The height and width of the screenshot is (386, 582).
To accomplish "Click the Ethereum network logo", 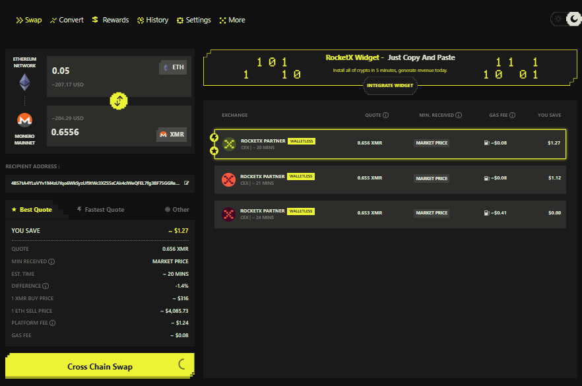I will 24,82.
